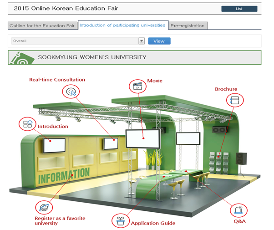
Task: Click the Real-time Consultation label
Action: 57,80
